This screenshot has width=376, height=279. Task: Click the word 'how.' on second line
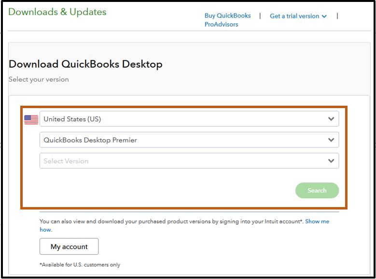[46, 230]
